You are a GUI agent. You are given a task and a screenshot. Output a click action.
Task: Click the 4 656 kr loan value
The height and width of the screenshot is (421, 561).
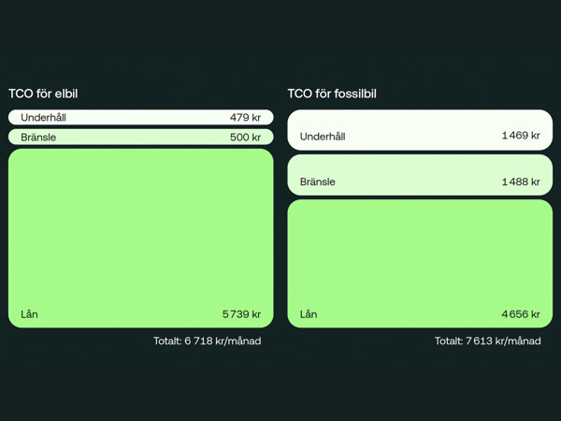click(521, 314)
